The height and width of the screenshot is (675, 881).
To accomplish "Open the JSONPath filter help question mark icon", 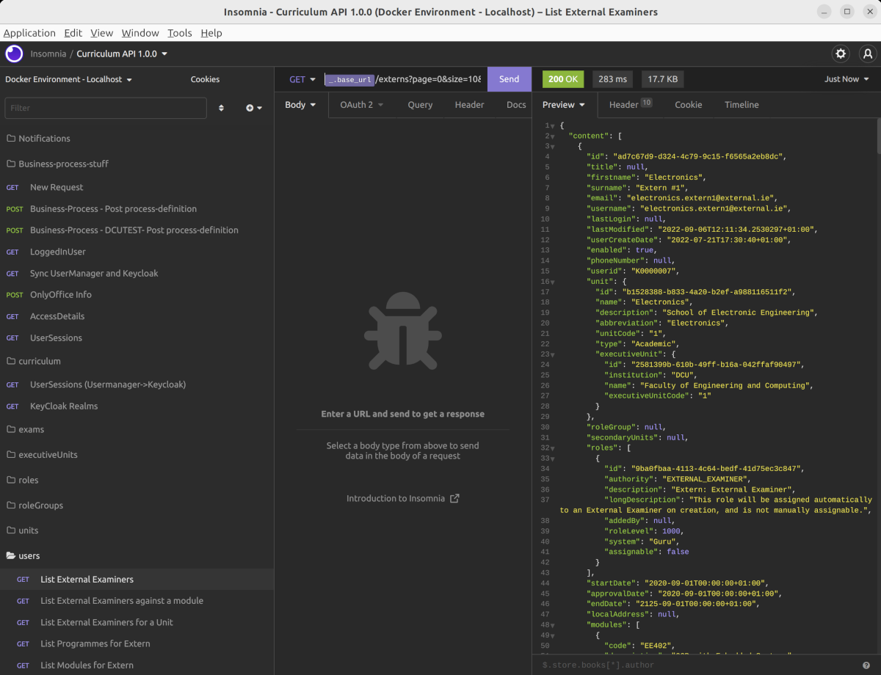I will click(x=865, y=665).
